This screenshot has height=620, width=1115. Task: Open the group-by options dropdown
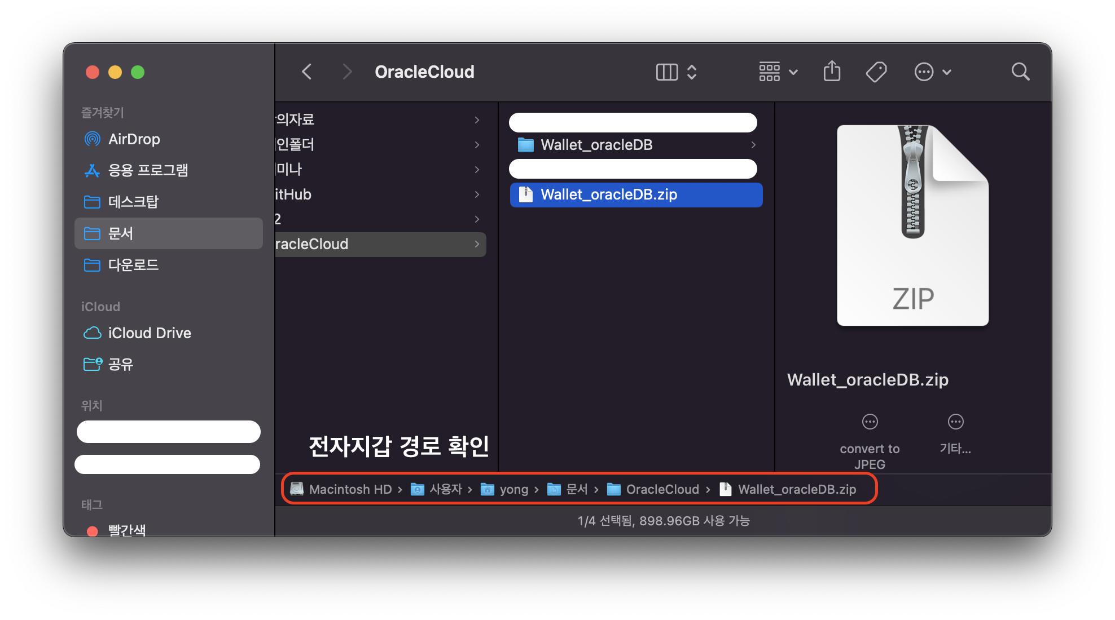(x=778, y=72)
